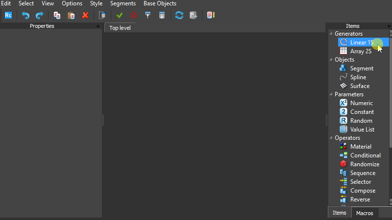Choose the Spline object item
The height and width of the screenshot is (220, 392).
pos(358,77)
